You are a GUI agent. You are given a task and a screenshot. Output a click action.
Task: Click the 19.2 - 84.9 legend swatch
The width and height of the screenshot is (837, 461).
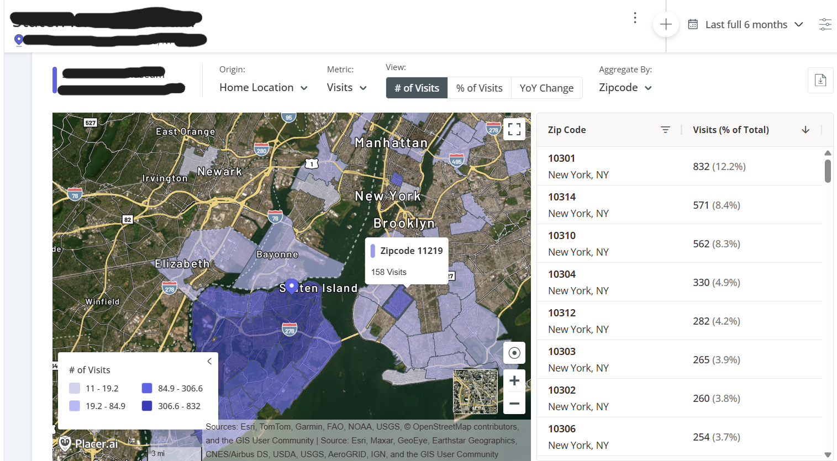point(75,406)
